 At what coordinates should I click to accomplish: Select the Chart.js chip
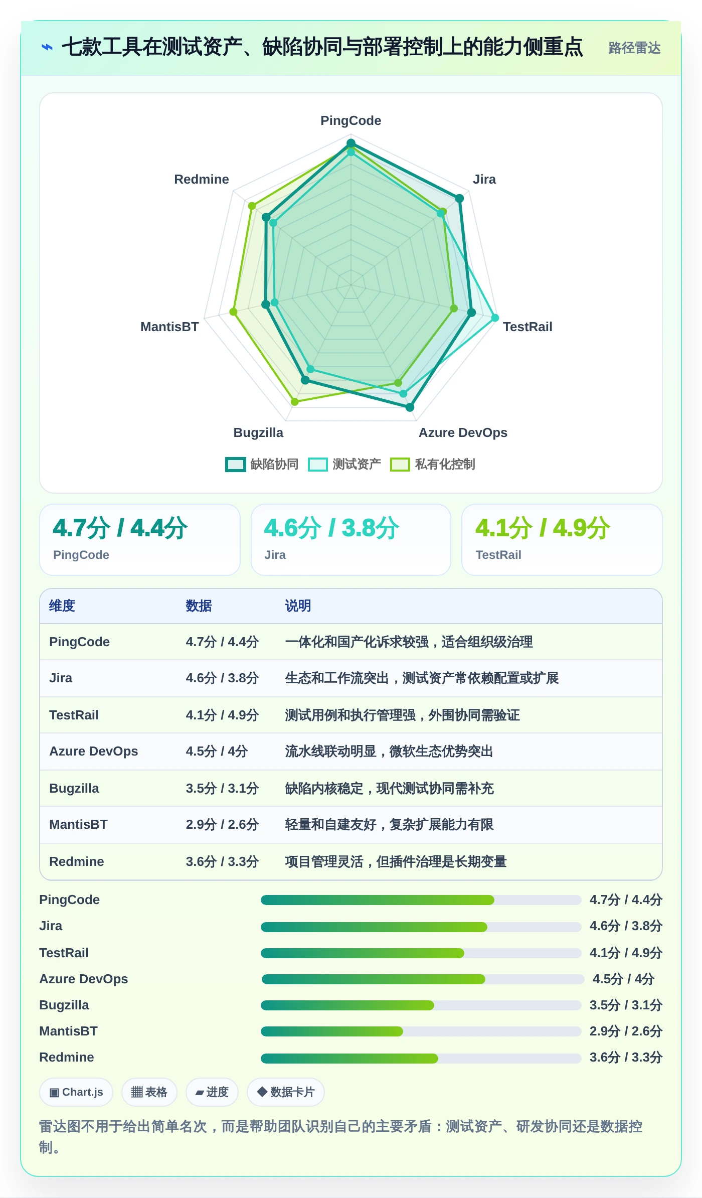[76, 1092]
